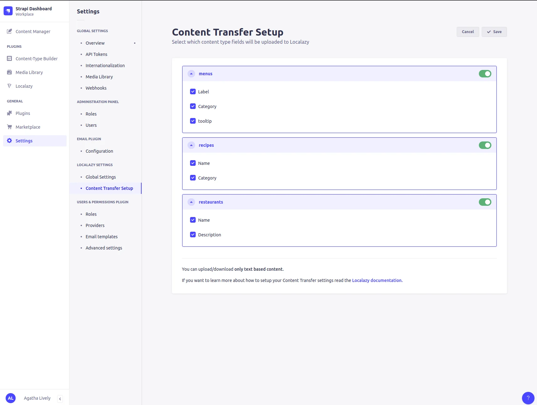Open Marketplace via the cart icon
Viewport: 537px width, 405px height.
point(9,127)
